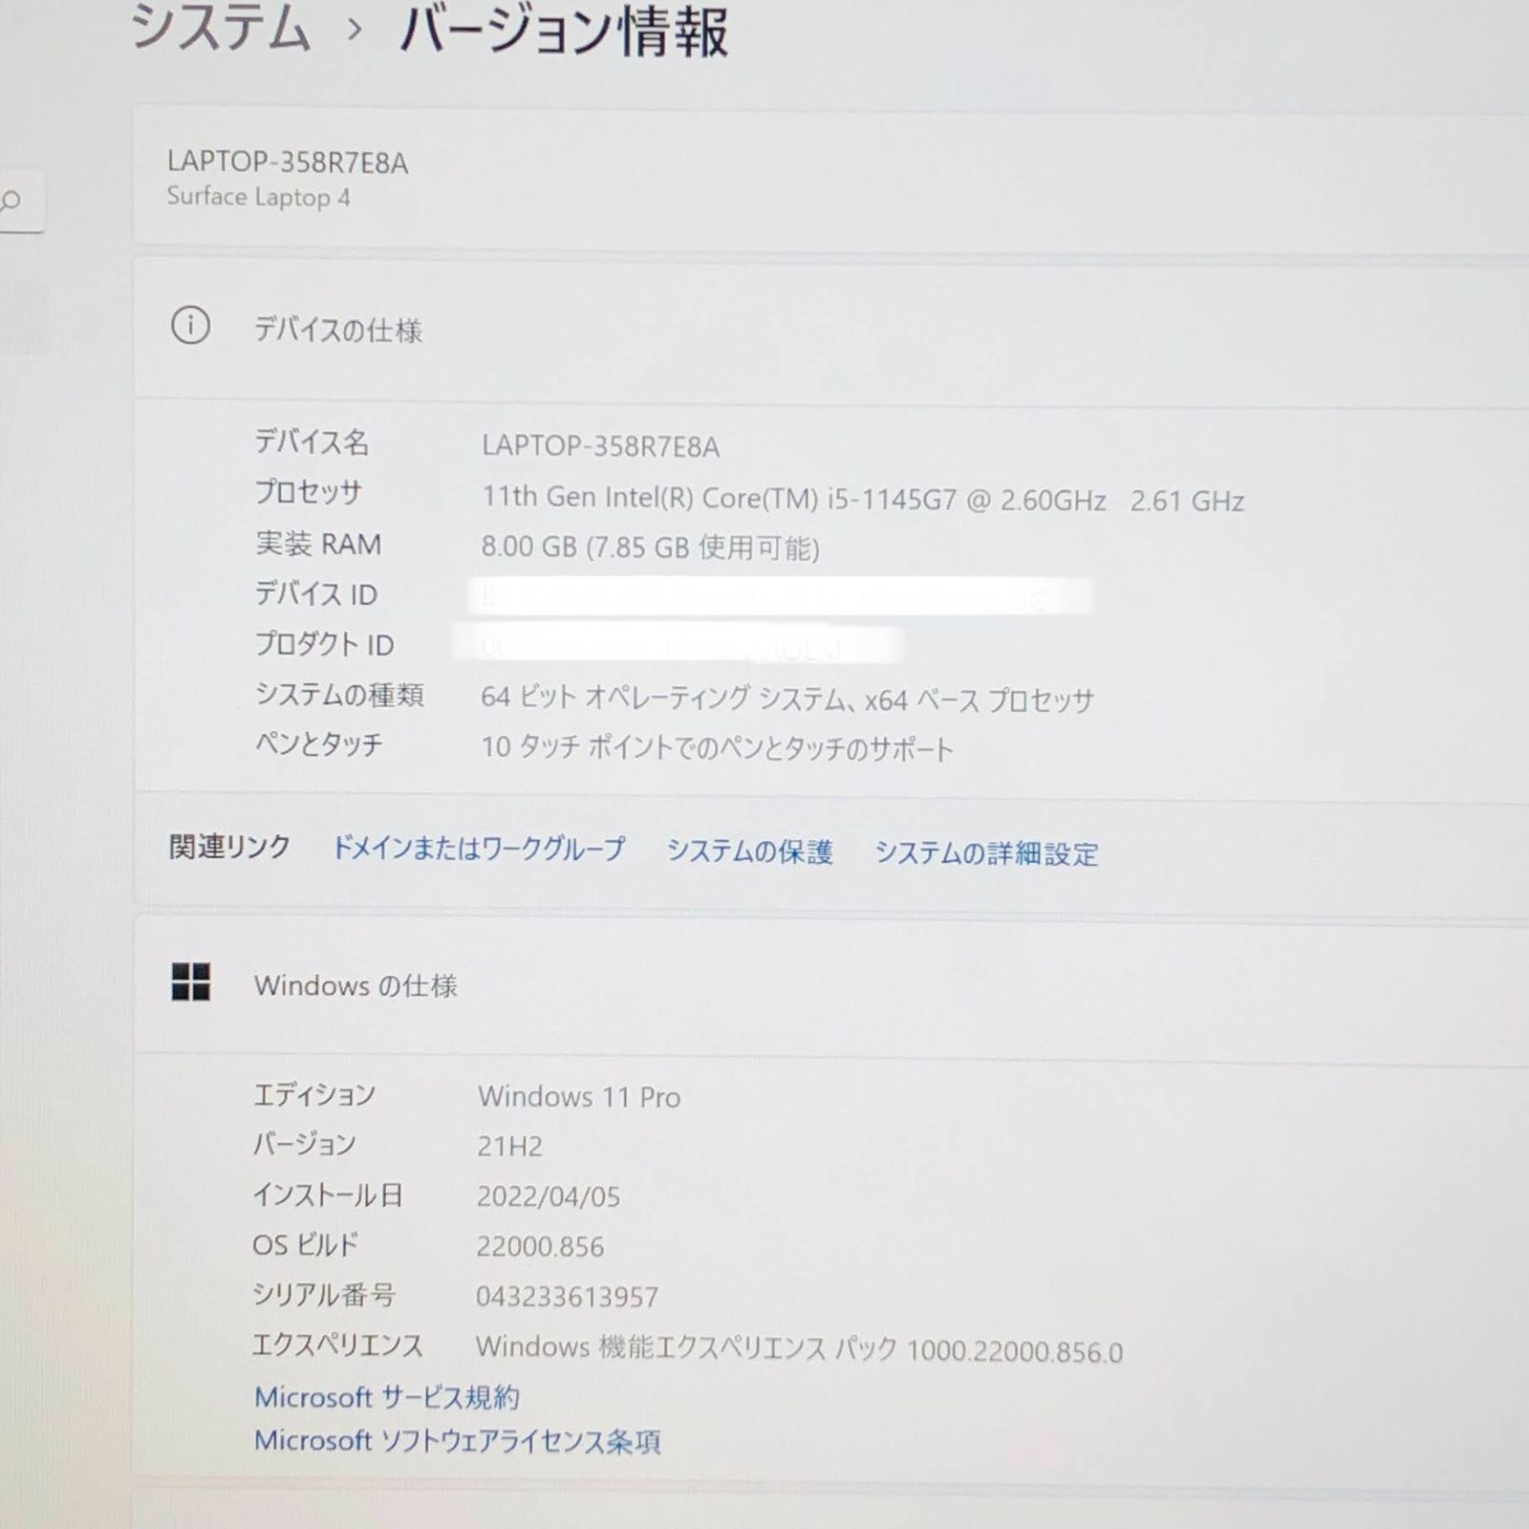Click the プロダクト ID label

(324, 644)
